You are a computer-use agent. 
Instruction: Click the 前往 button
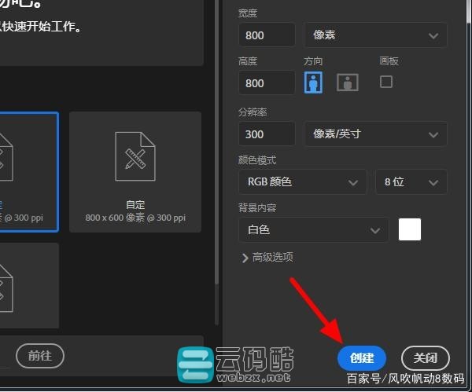(x=40, y=355)
